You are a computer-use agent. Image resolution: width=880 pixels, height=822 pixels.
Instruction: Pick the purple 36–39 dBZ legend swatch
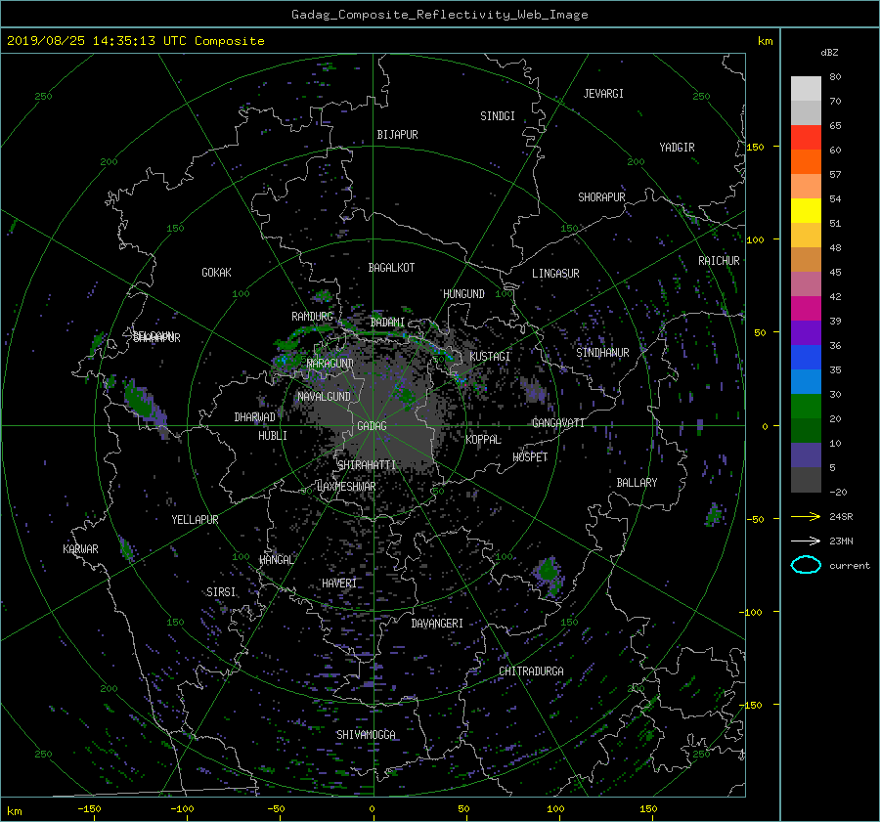point(806,332)
